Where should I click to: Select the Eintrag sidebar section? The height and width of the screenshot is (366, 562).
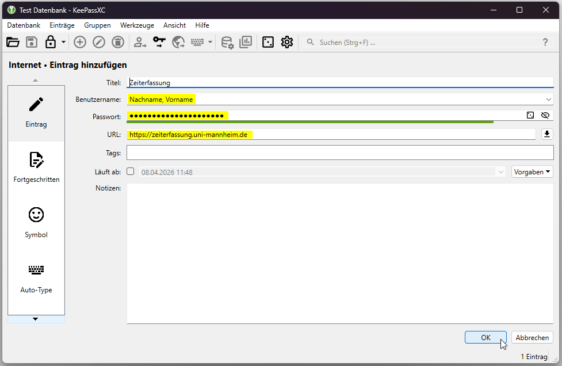[x=36, y=113]
